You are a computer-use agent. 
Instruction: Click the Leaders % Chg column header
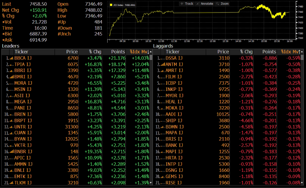(x=95, y=52)
